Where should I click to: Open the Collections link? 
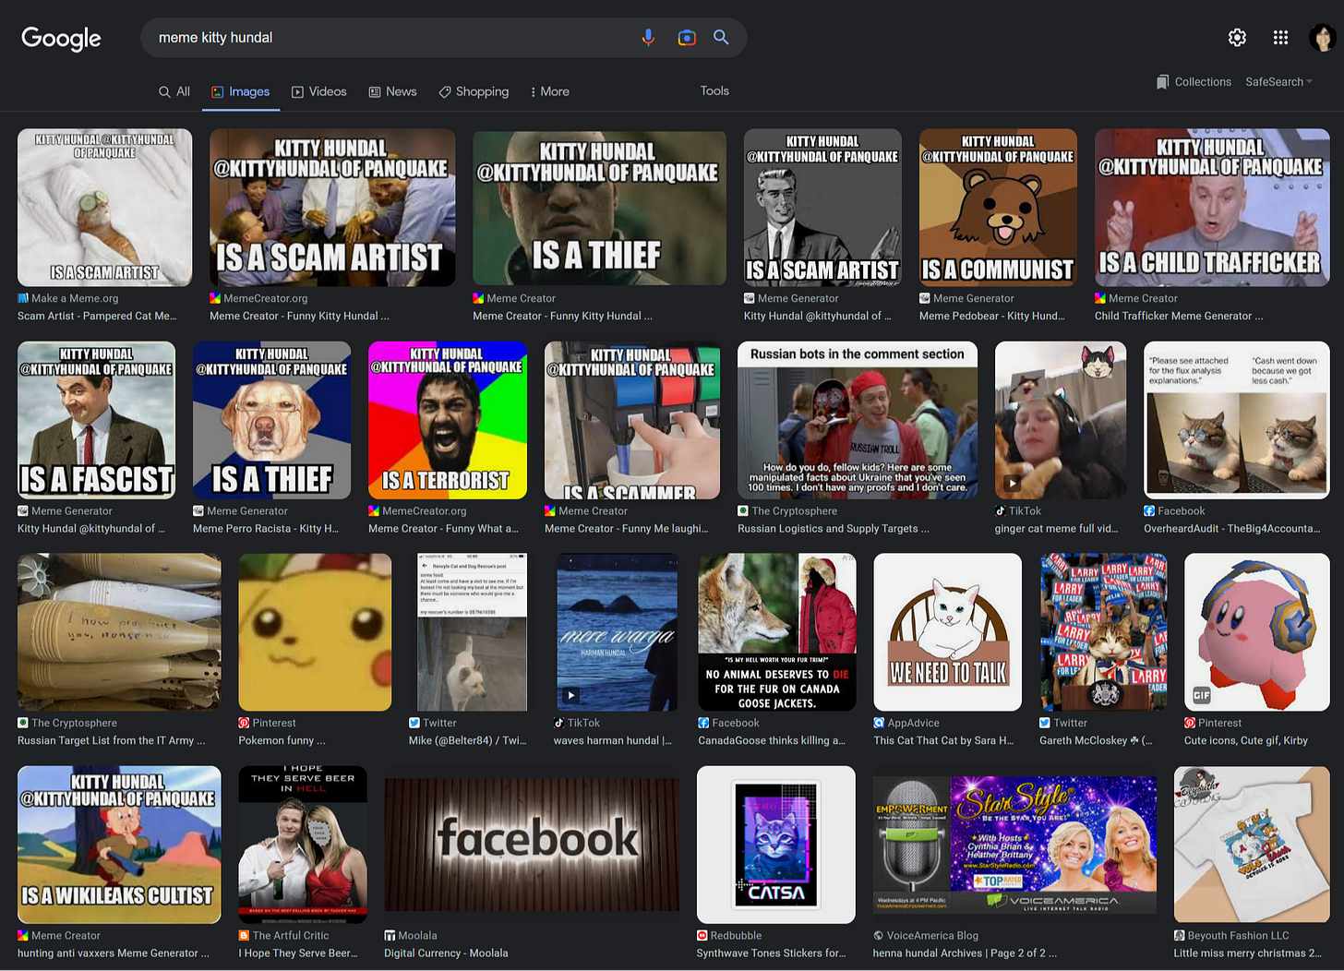coord(1203,82)
